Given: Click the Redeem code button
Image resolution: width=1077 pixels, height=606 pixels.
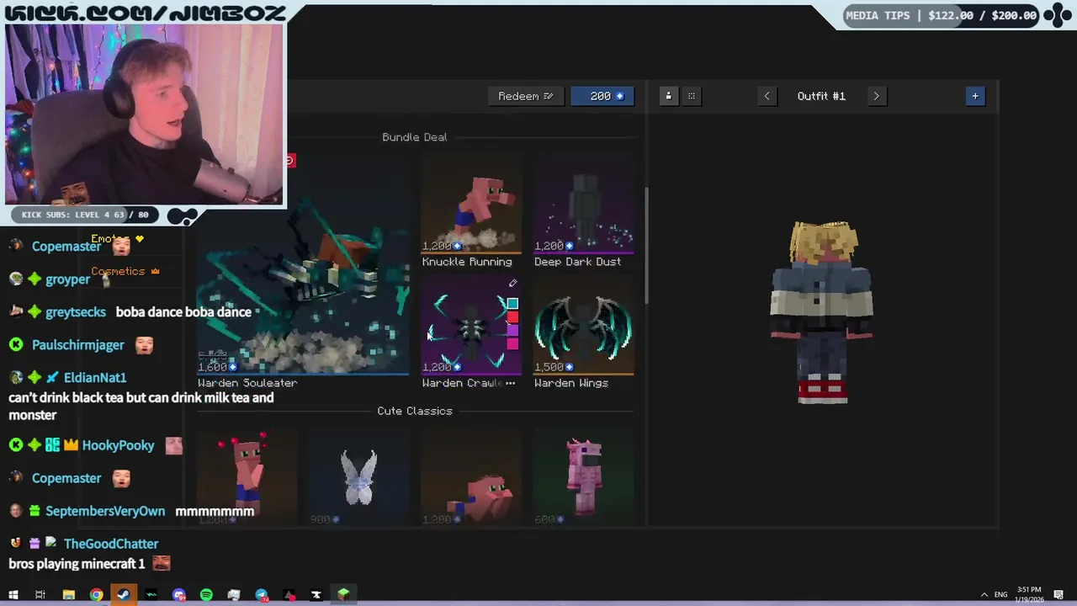Looking at the screenshot, I should point(525,96).
